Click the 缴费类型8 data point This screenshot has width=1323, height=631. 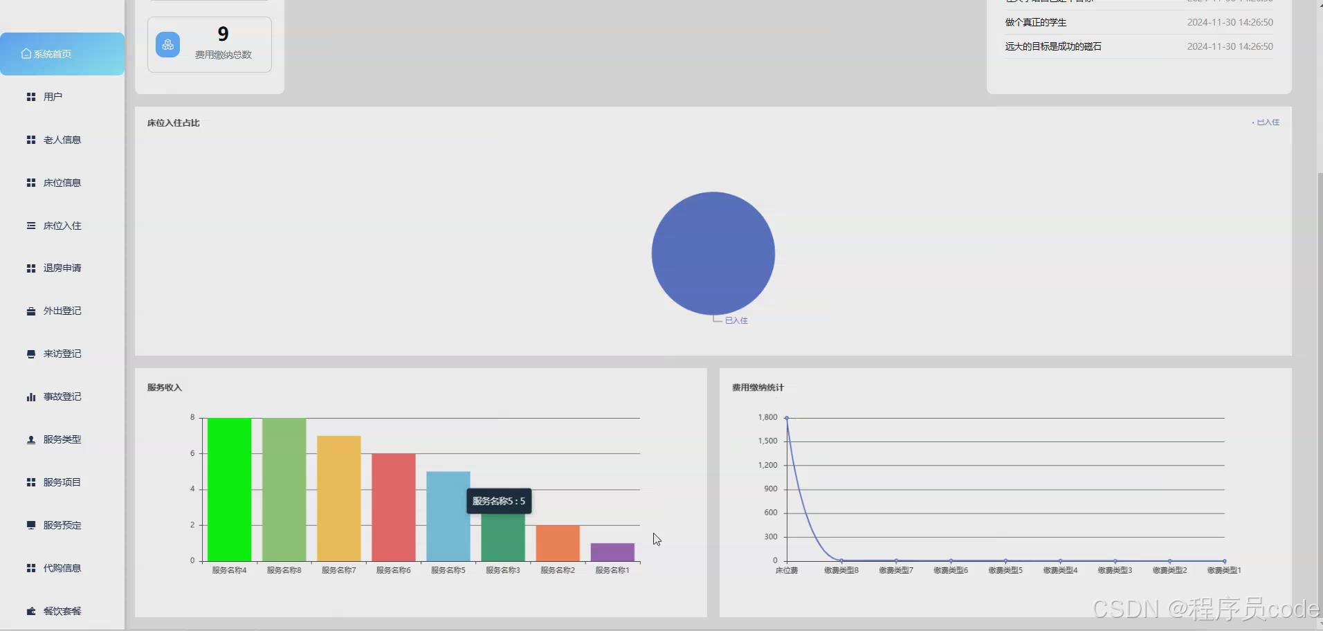point(841,560)
